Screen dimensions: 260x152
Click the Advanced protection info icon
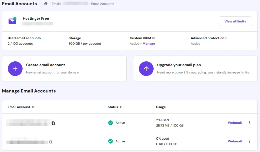click(227, 38)
